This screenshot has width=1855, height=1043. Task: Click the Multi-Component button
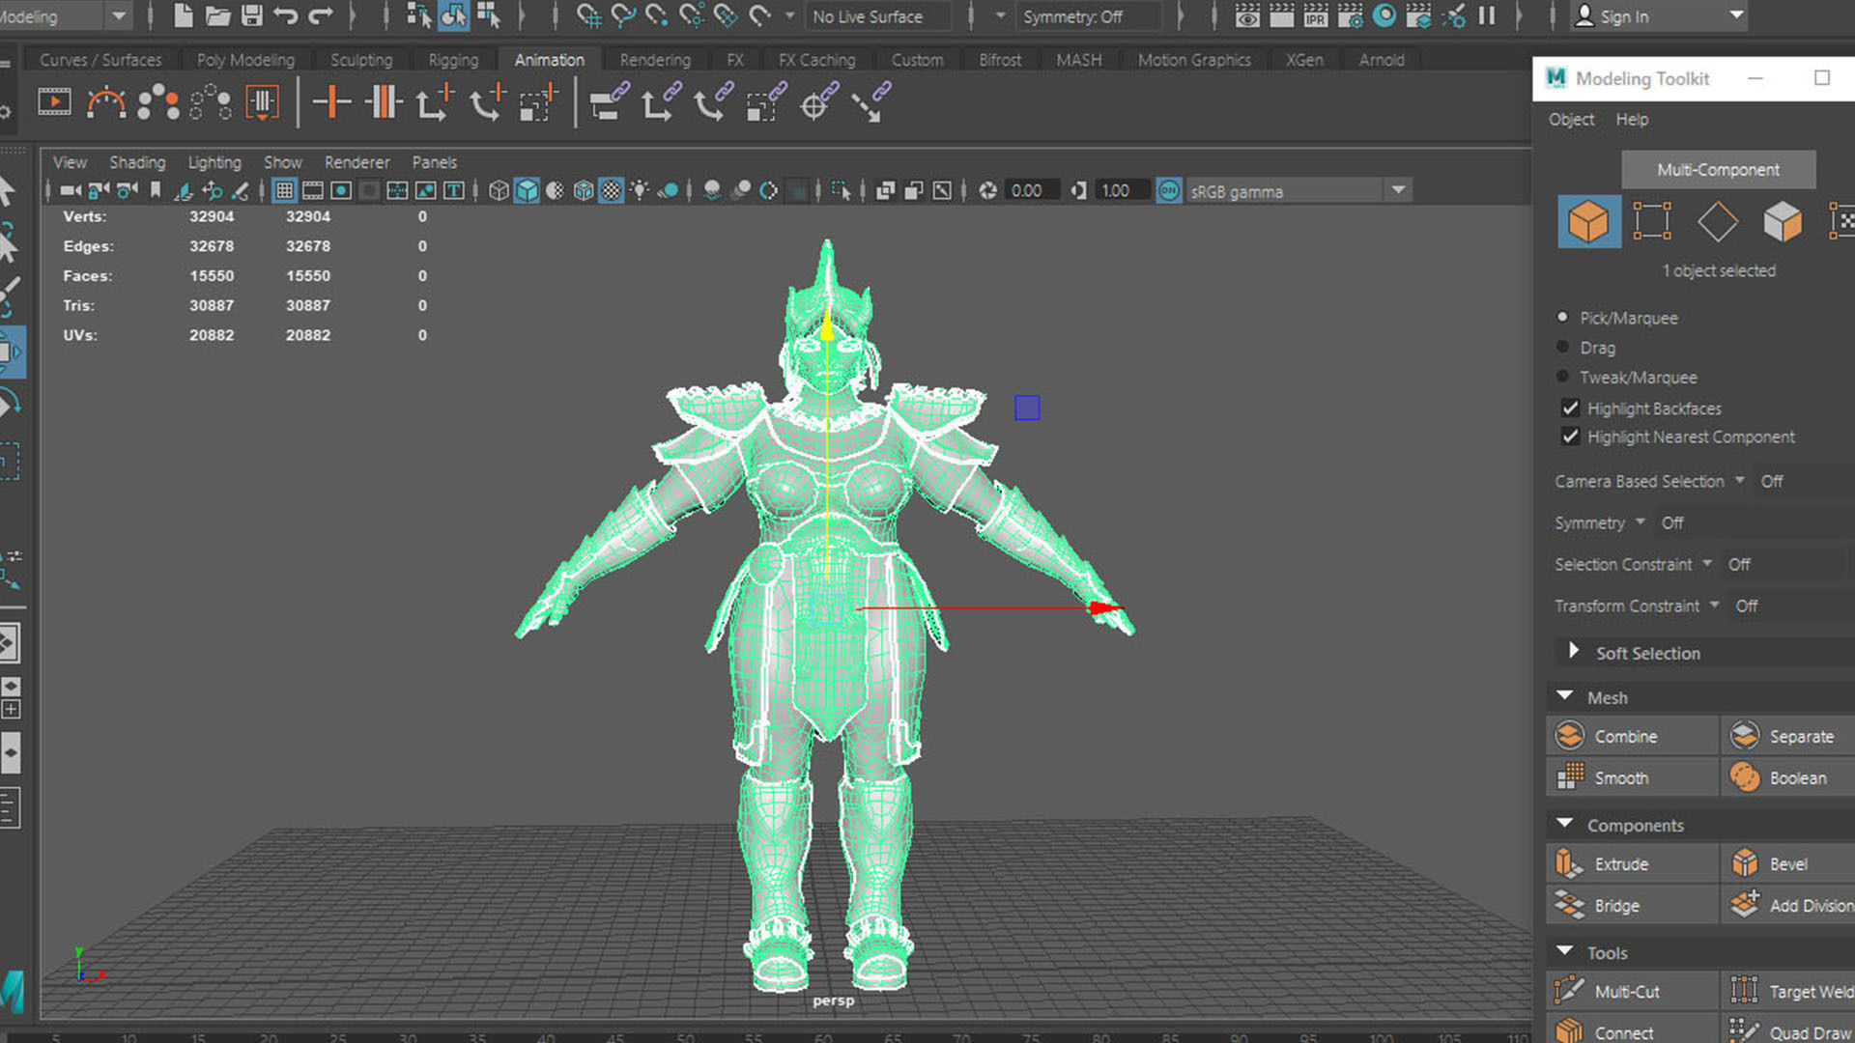[x=1718, y=169]
